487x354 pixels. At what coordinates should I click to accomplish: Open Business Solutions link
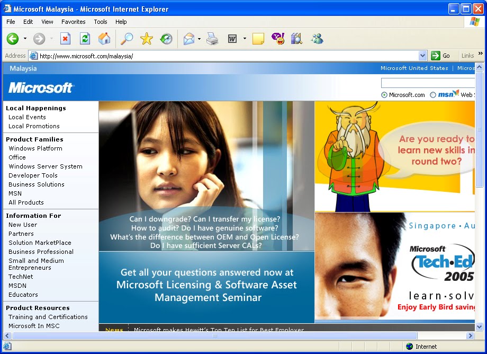pyautogui.click(x=37, y=184)
